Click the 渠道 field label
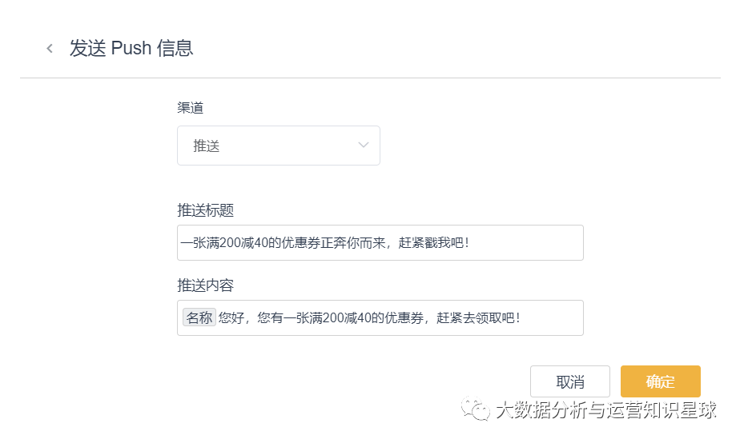Screen dimensions: 740x435 point(190,108)
